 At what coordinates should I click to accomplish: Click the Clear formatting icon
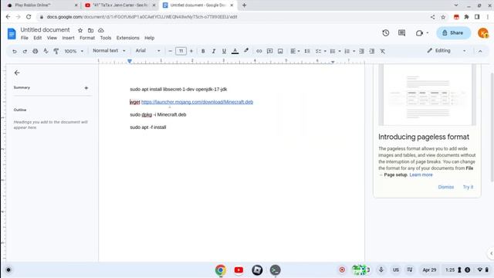(x=383, y=51)
